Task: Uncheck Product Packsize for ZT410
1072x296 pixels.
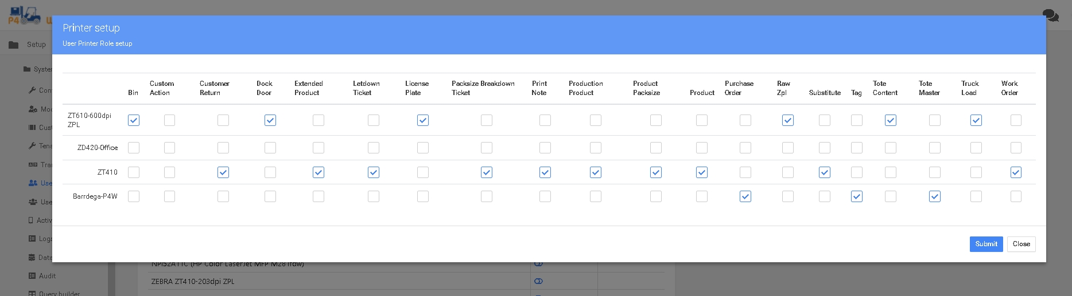Action: 656,172
